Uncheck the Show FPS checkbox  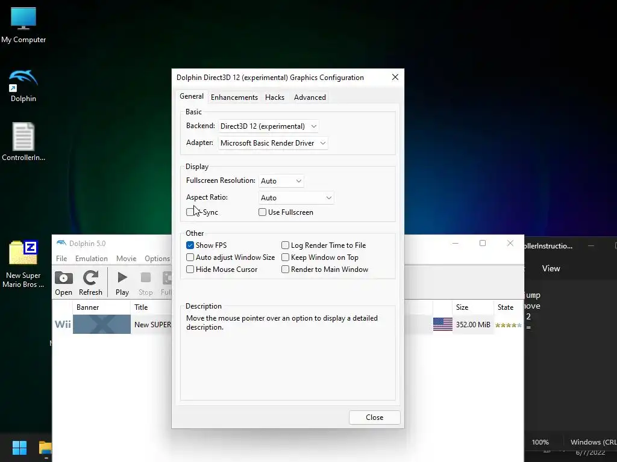coord(190,245)
